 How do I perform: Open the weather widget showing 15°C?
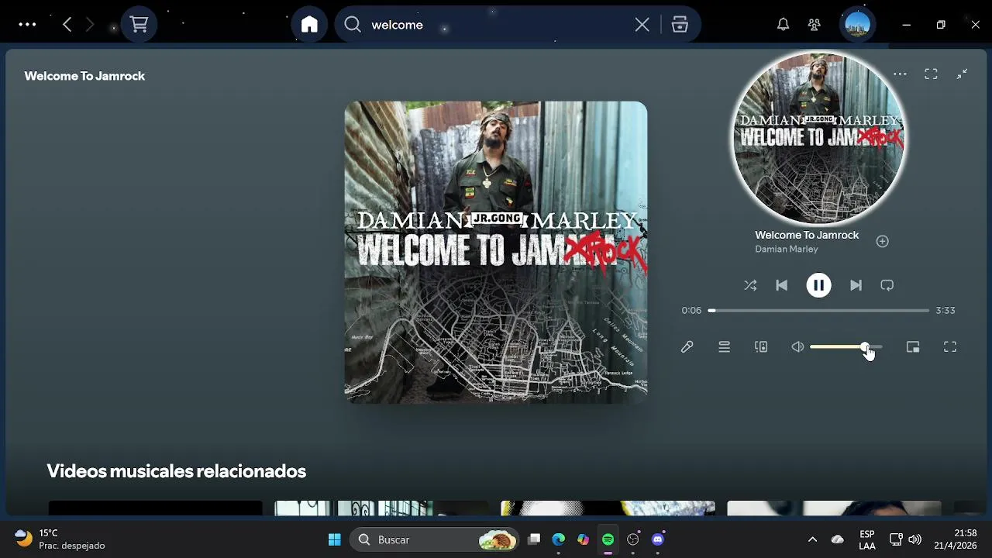click(60, 539)
